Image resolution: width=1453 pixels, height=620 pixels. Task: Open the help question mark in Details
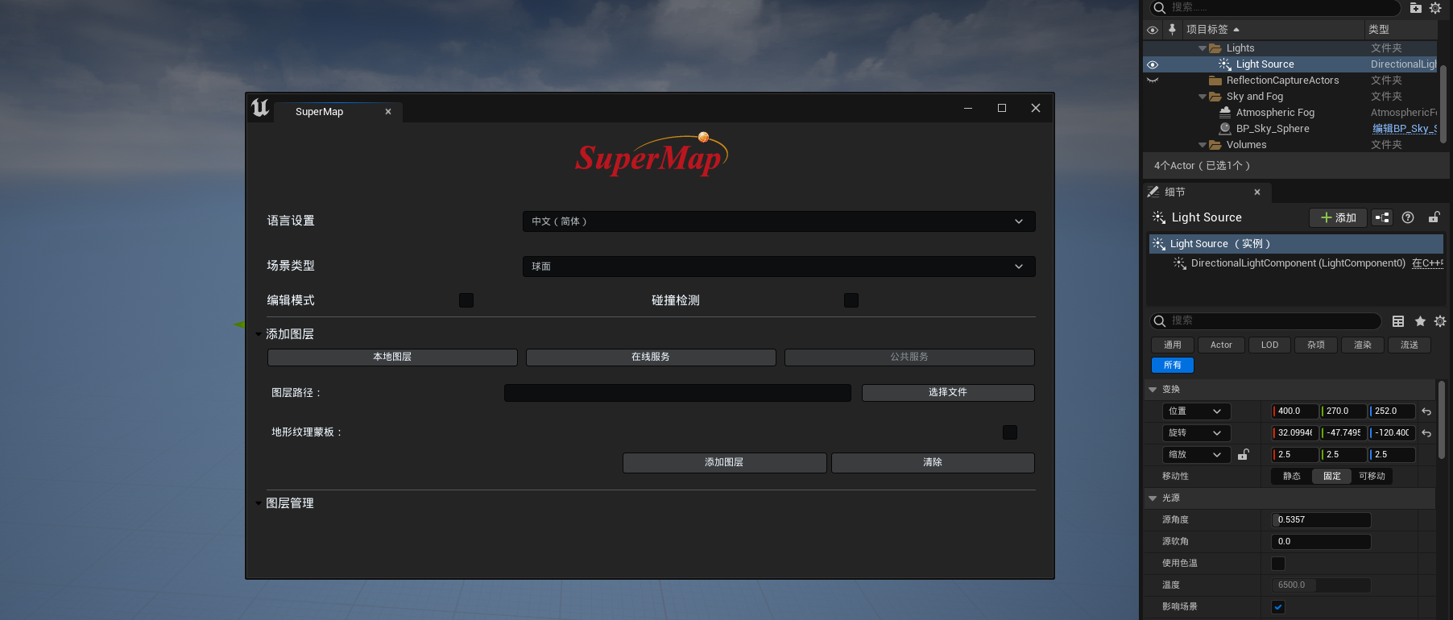(1408, 217)
